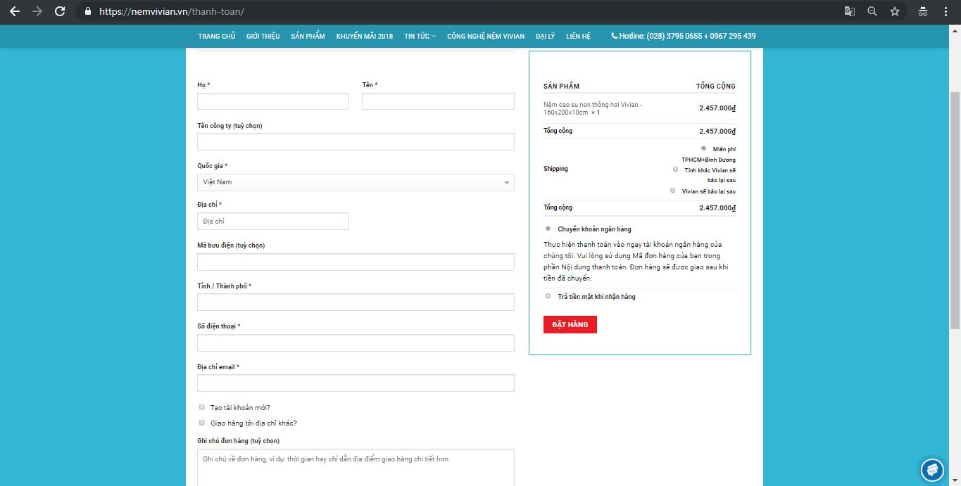Focus the 'Tỉnh / Thành phố' field
This screenshot has height=486, width=961.
(x=356, y=302)
